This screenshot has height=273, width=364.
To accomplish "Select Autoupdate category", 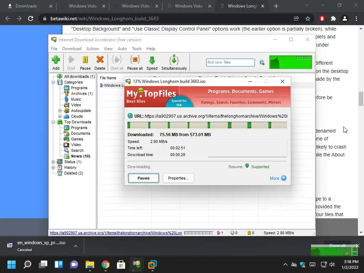I will point(81,111).
